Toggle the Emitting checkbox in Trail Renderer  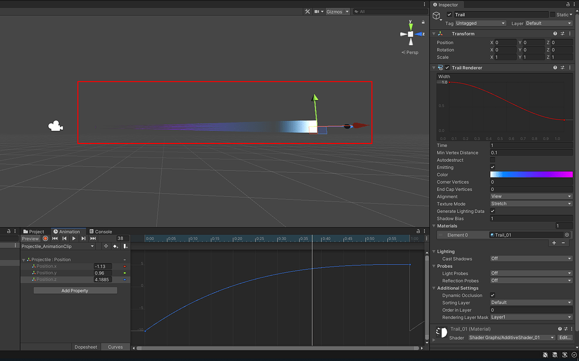pyautogui.click(x=492, y=167)
